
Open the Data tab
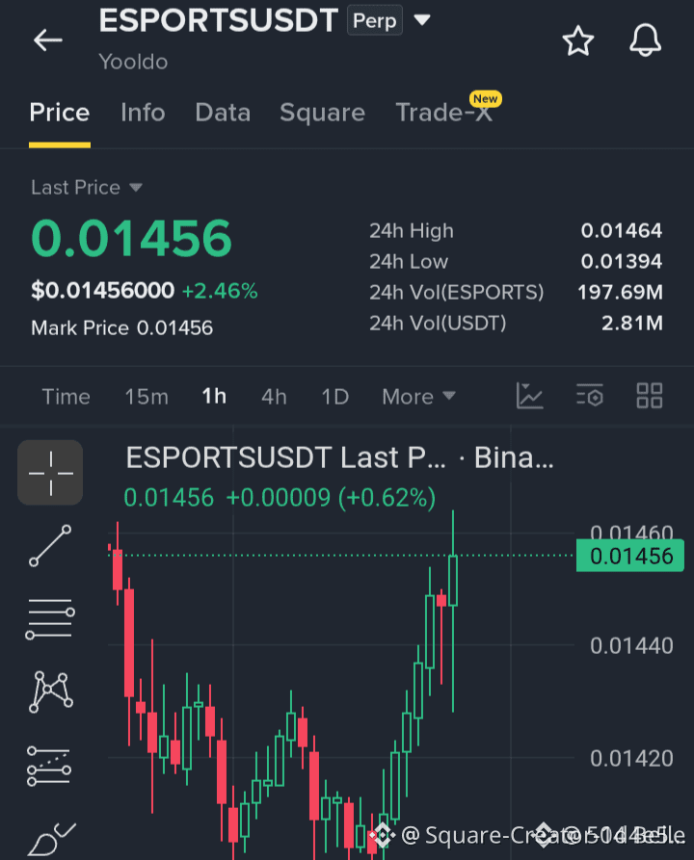(223, 113)
